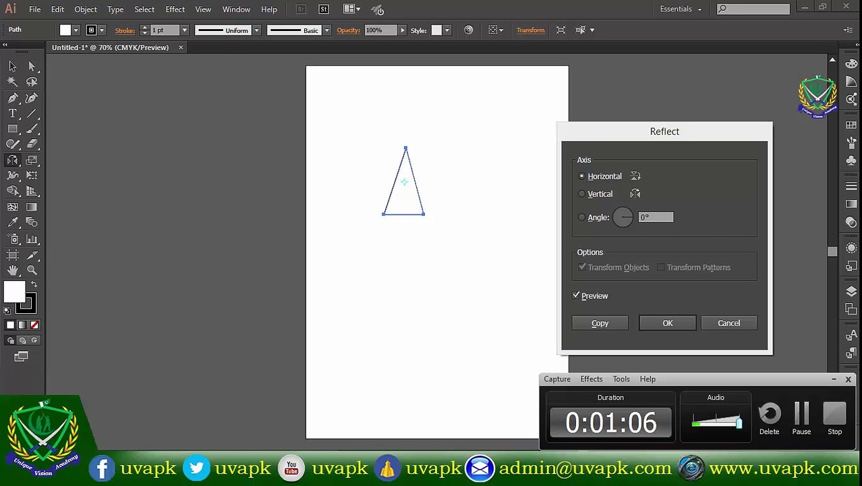Viewport: 862px width, 486px height.
Task: Select the Shape Builder tool
Action: pyautogui.click(x=13, y=191)
